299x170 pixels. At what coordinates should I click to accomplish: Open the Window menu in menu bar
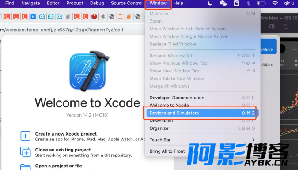click(158, 3)
